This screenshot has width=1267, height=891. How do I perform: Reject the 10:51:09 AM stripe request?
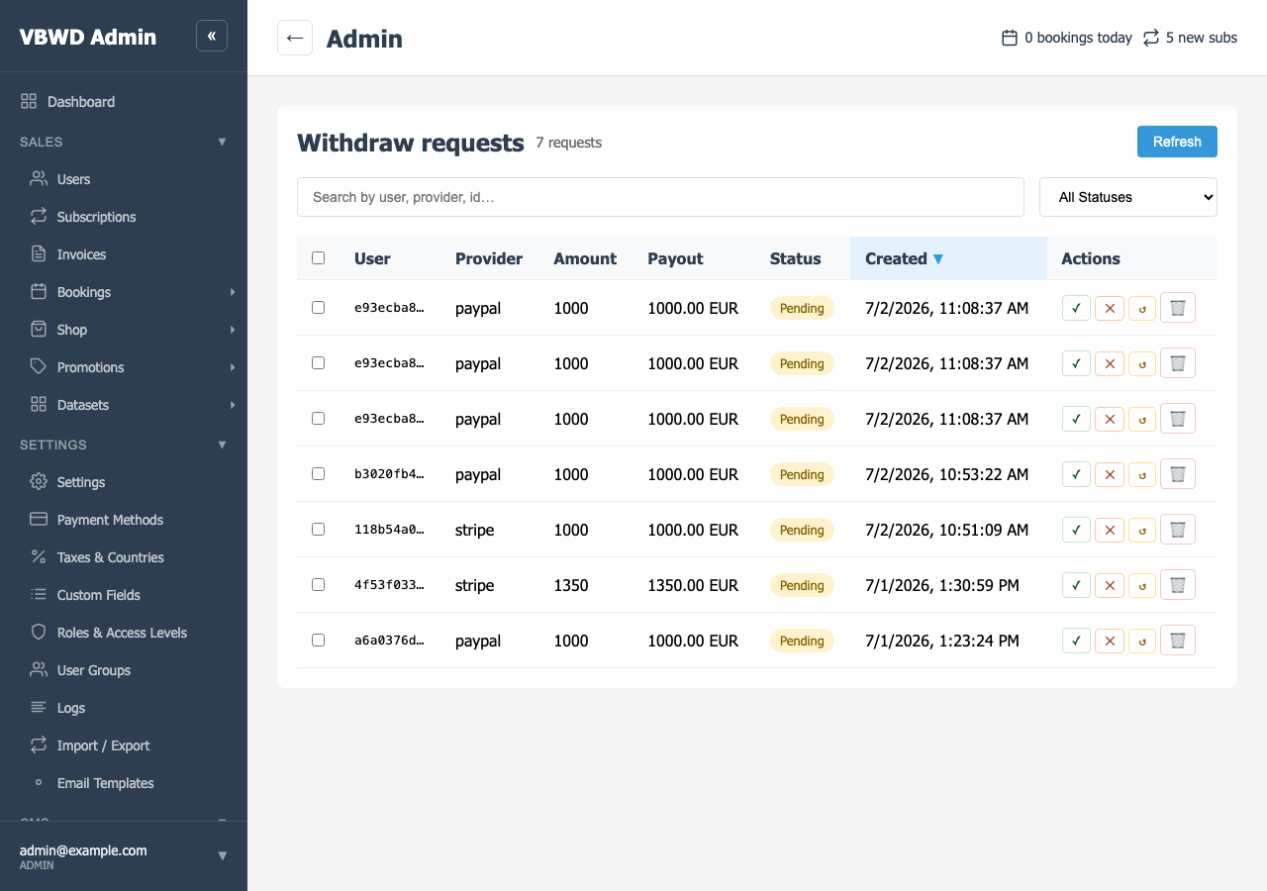[1110, 530]
